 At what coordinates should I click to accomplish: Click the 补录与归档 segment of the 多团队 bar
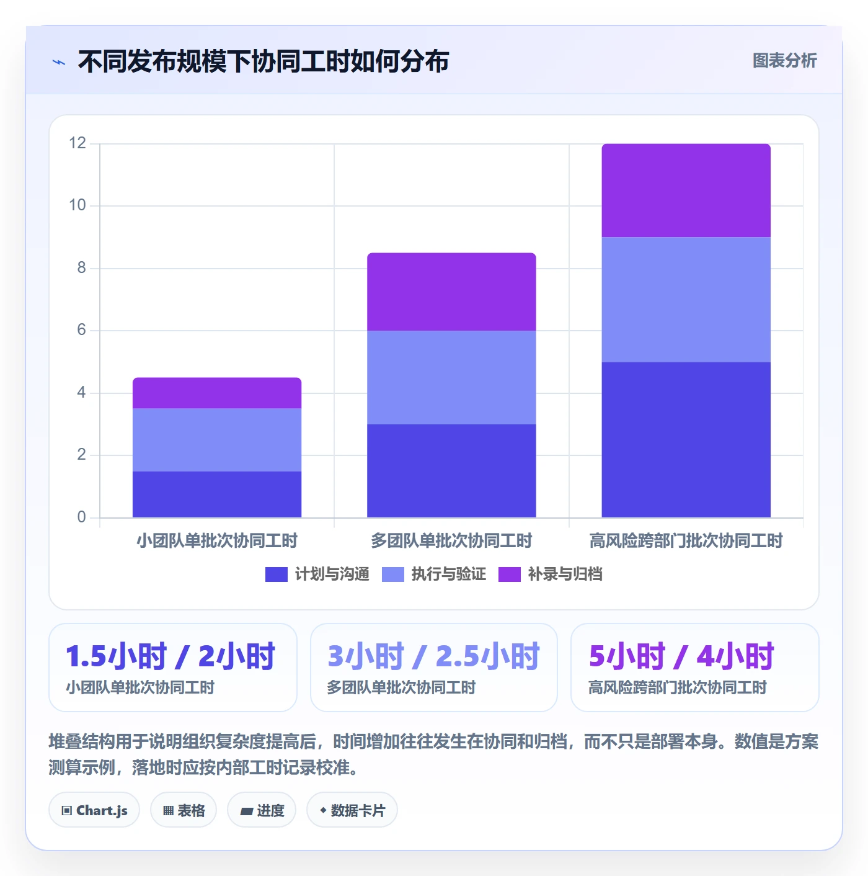tap(451, 292)
